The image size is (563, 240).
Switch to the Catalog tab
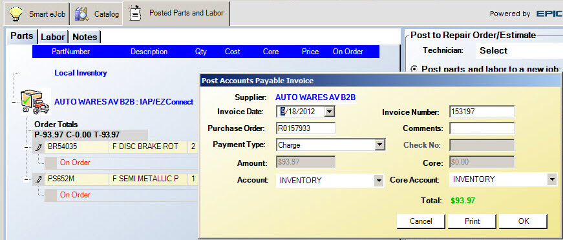(x=96, y=14)
